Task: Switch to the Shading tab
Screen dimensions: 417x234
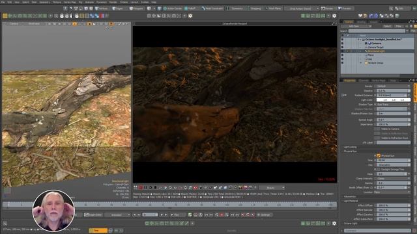Action: point(361,21)
